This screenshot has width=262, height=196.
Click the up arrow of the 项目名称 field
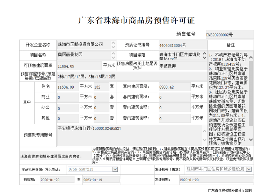[113, 53]
